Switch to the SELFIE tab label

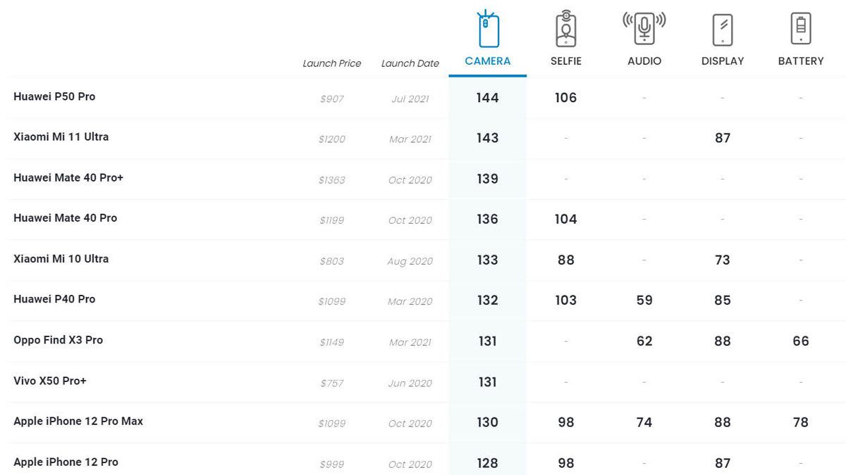click(566, 61)
